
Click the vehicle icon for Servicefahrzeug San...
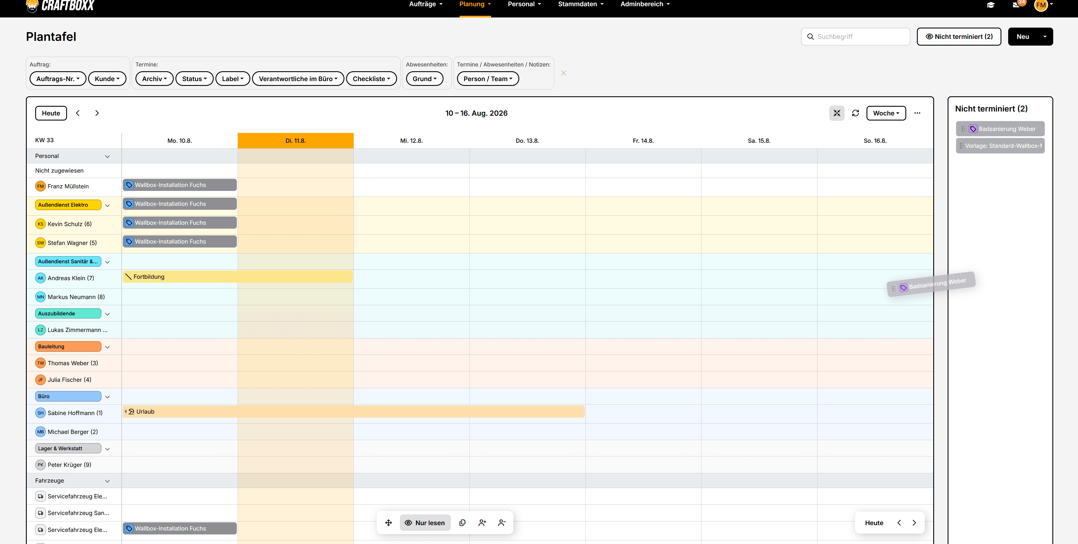click(41, 513)
